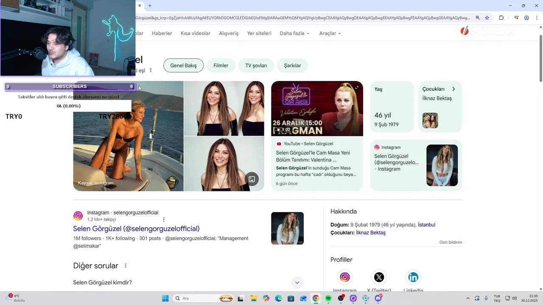Open three-dot options for the Instagram result
Screen dimensions: 543x305
164,219
